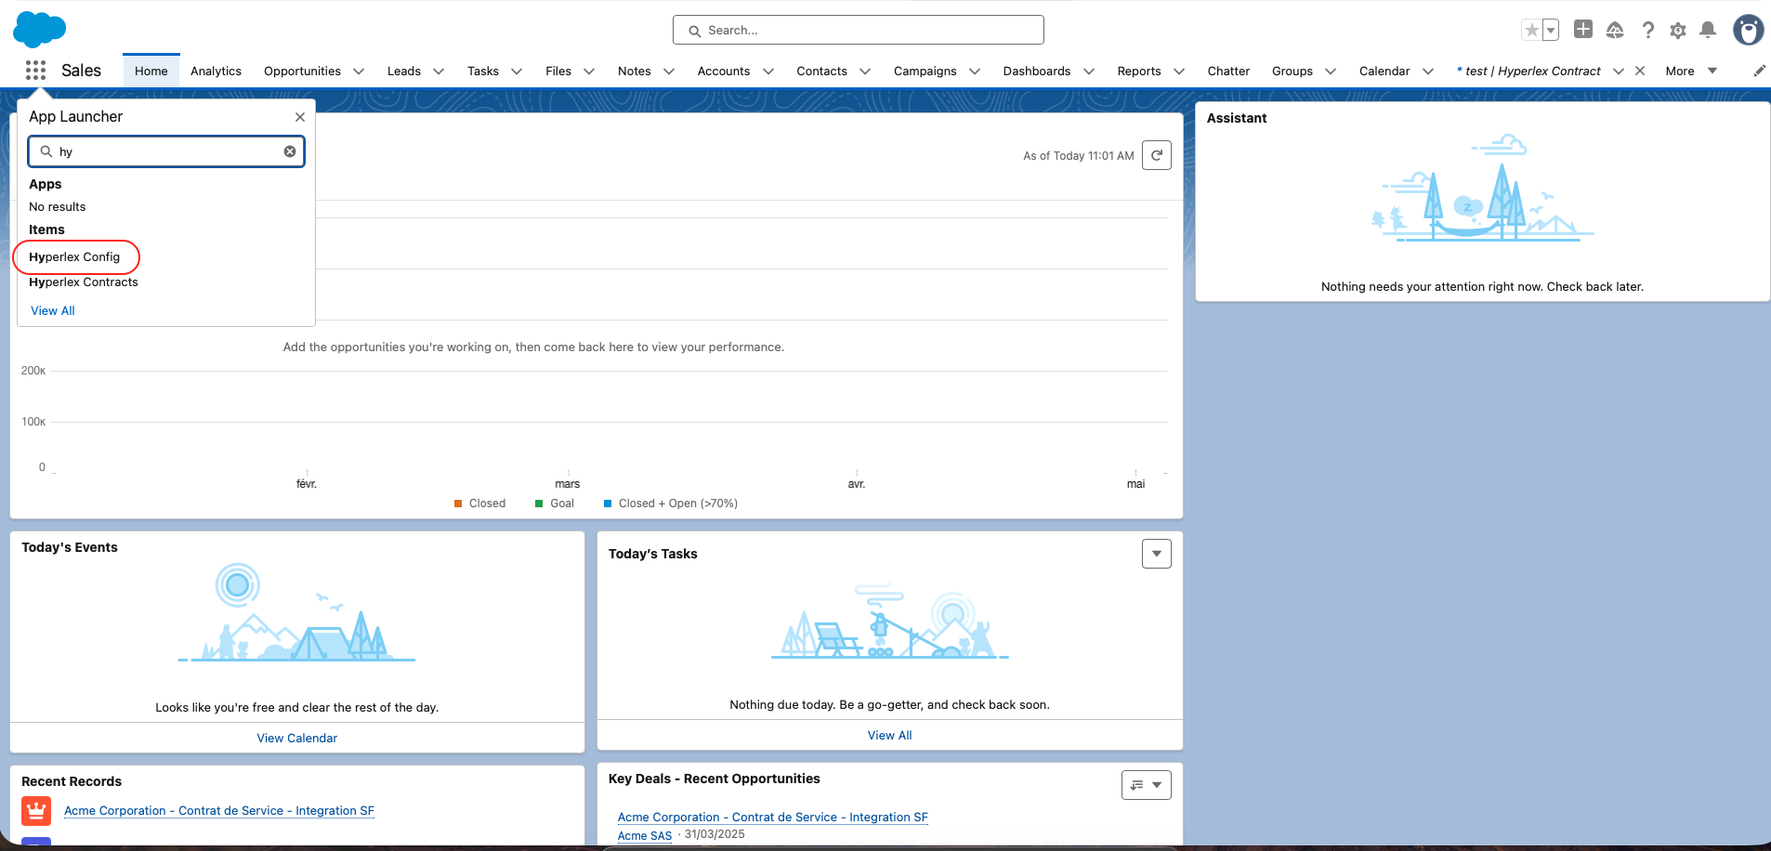Screen dimensions: 1771x851
Task: Close the App Launcher panel
Action: point(300,117)
